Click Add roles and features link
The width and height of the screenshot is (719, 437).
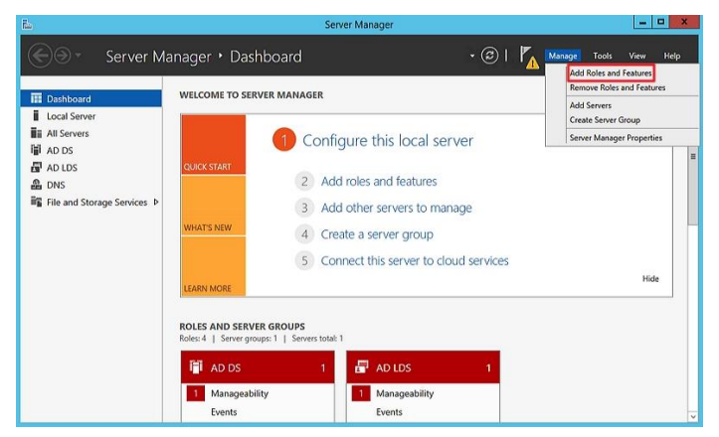pyautogui.click(x=379, y=182)
